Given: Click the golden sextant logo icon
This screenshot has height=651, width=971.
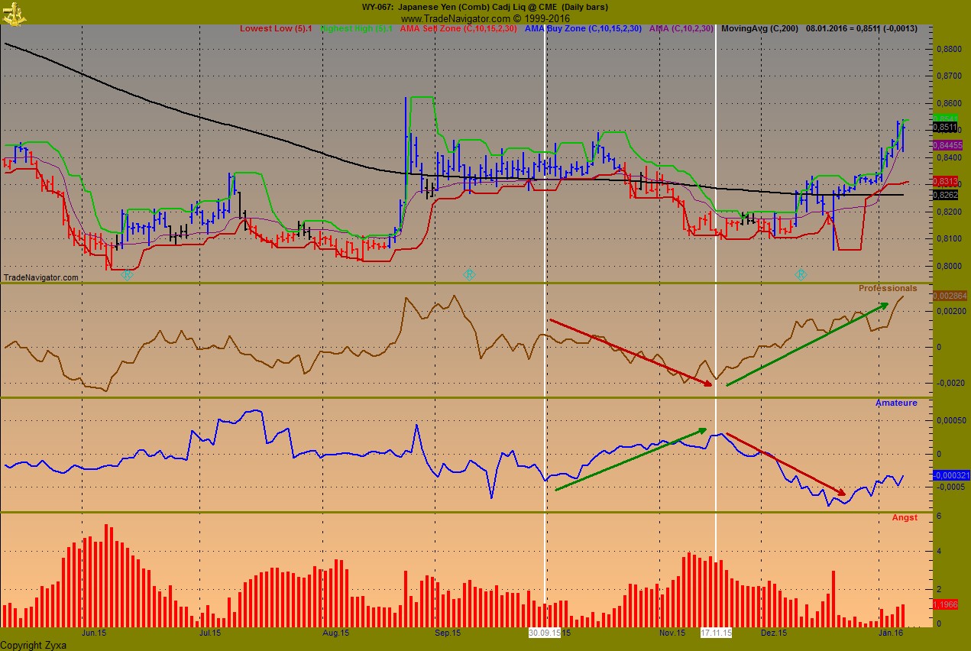Looking at the screenshot, I should click(12, 13).
